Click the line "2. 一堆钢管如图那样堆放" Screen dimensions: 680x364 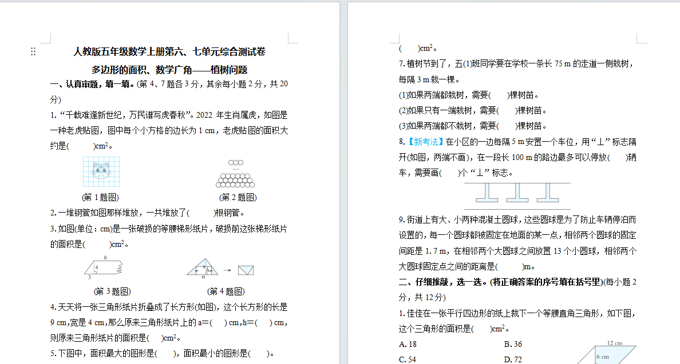[x=148, y=213]
